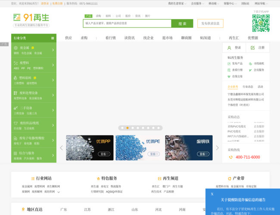
Task: Expand the 我的生意管家 dropdown
Action: tap(177, 3)
